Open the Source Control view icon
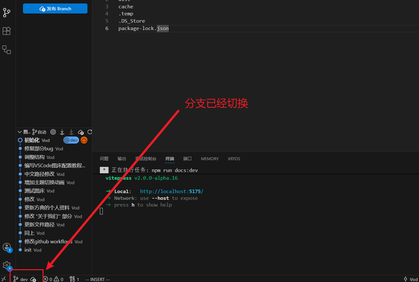This screenshot has width=419, height=282. (6, 12)
